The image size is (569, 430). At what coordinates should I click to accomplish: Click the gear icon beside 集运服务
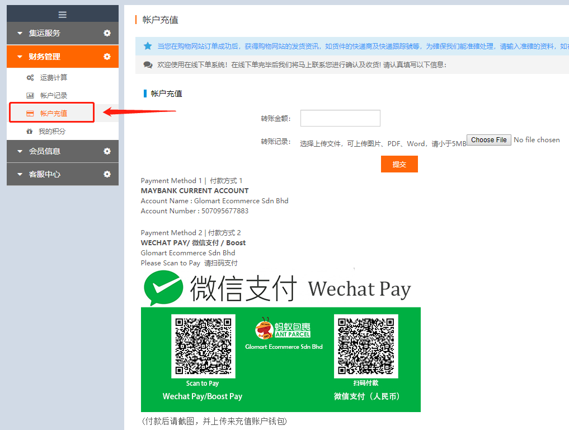107,34
